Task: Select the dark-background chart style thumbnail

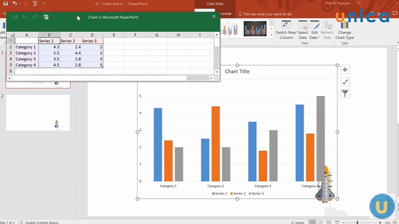Action: click(255, 29)
